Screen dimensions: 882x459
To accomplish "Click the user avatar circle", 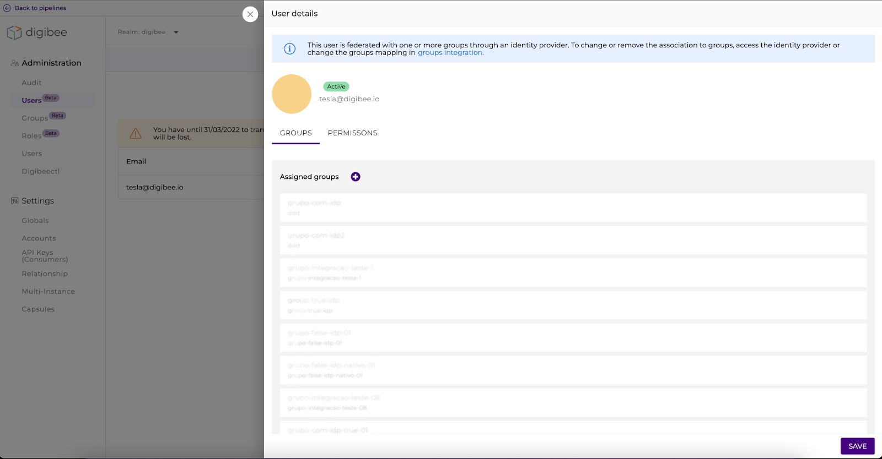I will coord(292,94).
